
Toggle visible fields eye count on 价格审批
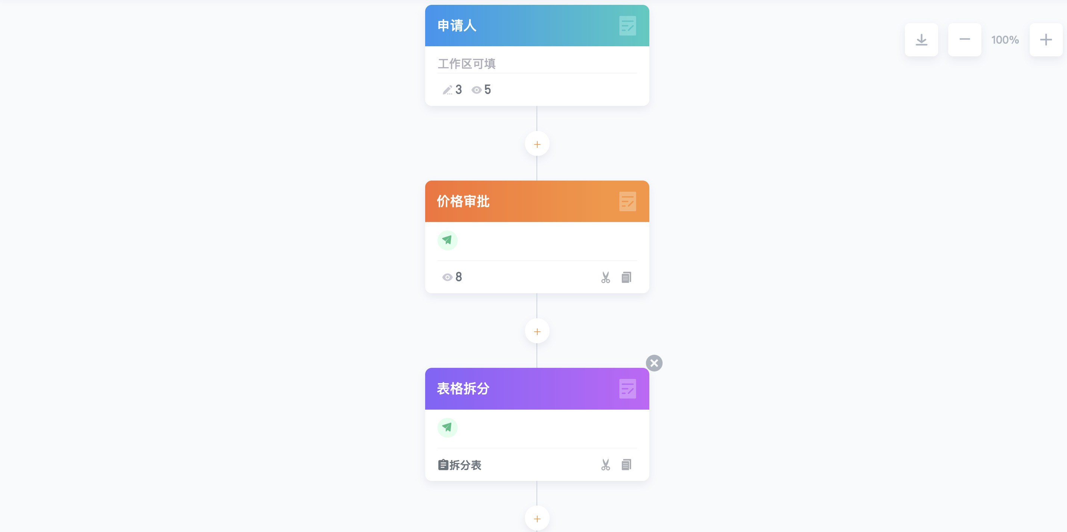click(x=452, y=277)
